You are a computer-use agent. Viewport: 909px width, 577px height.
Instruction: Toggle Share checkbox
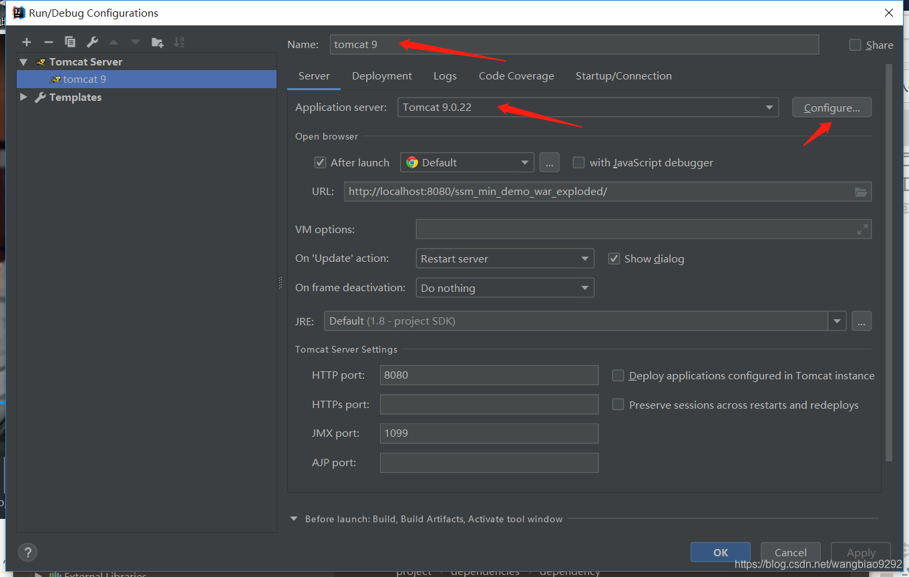click(x=855, y=45)
